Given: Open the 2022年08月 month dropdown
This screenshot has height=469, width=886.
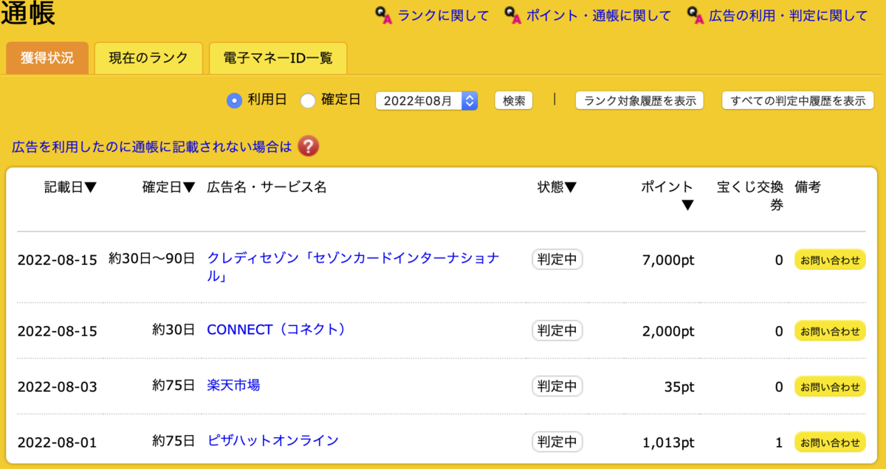Looking at the screenshot, I should point(427,101).
